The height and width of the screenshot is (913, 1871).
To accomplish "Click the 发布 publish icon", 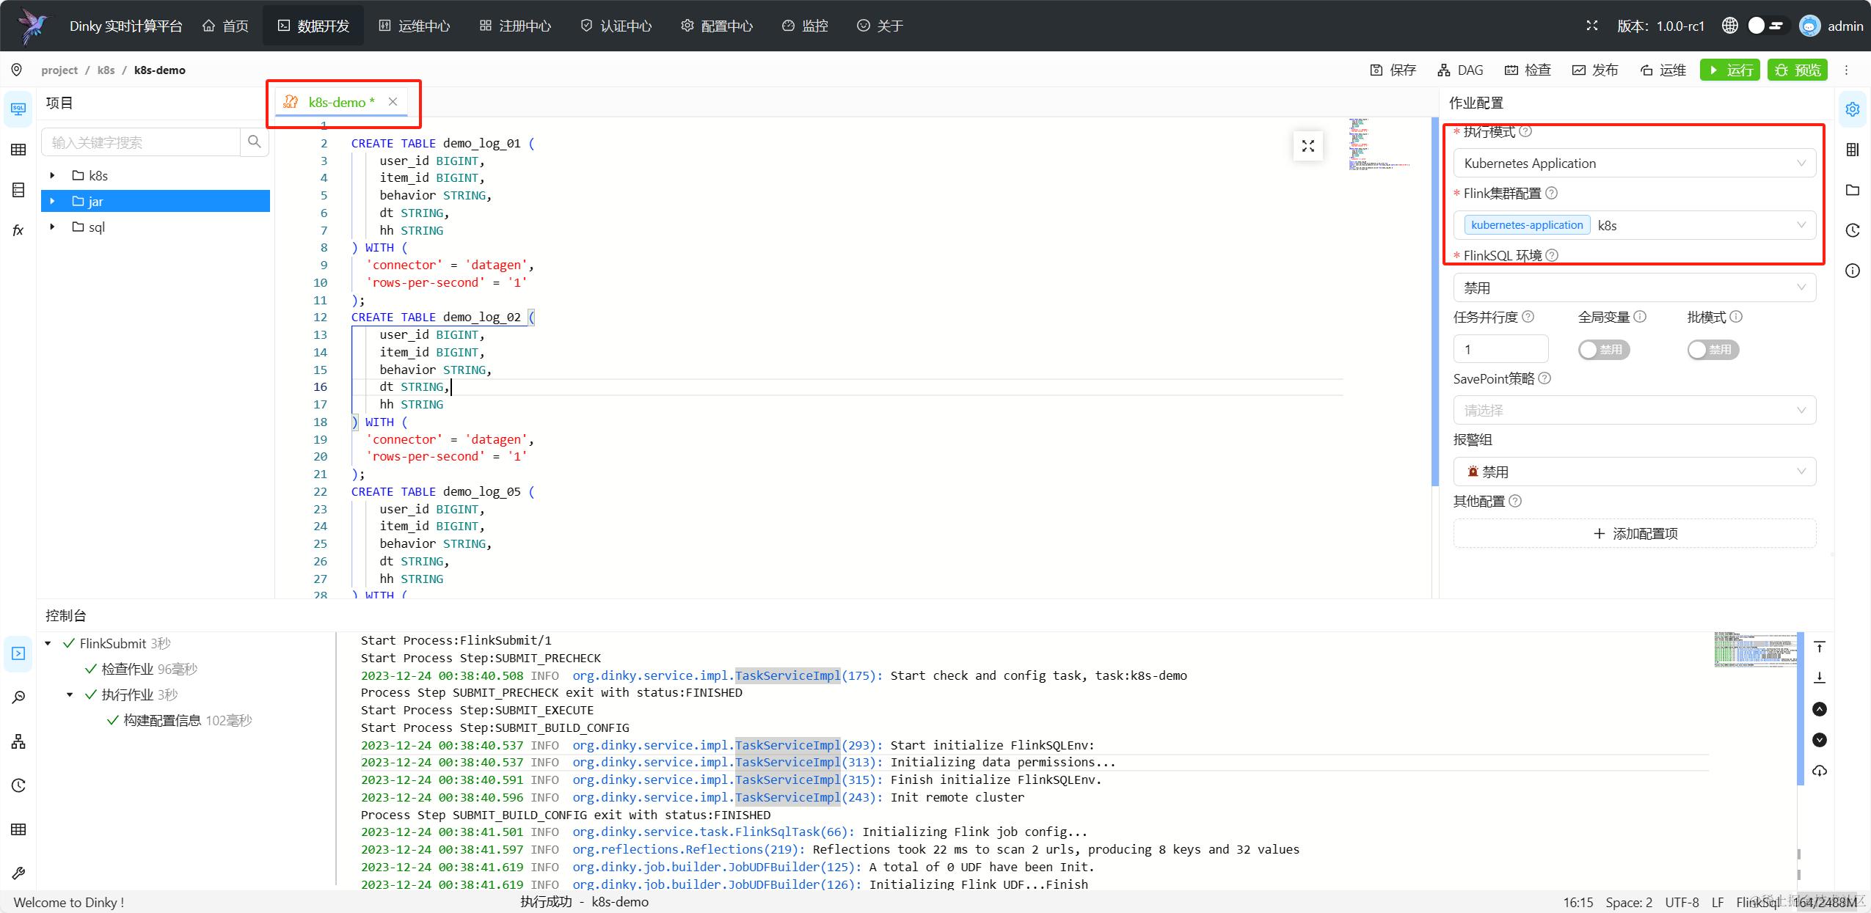I will point(1579,70).
